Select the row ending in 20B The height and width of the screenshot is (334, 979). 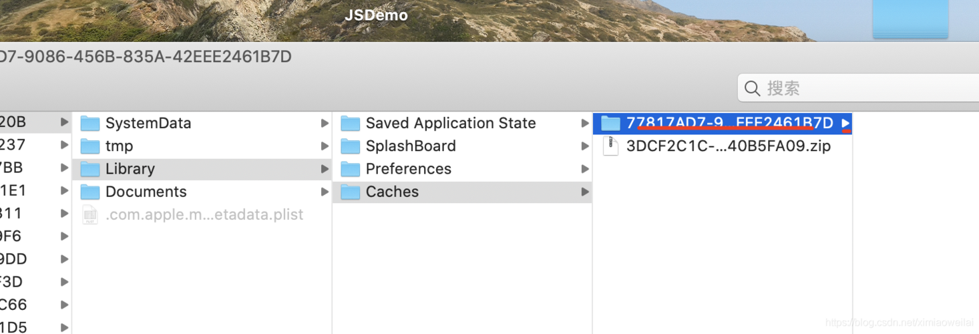point(35,122)
